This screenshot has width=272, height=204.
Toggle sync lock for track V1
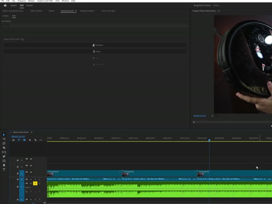tap(27, 172)
